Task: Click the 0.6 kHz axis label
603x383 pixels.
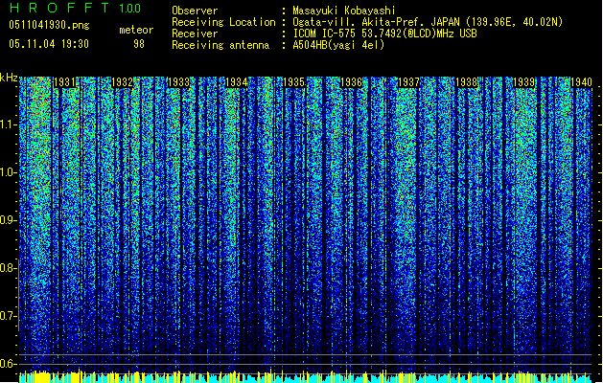Action: coord(8,364)
